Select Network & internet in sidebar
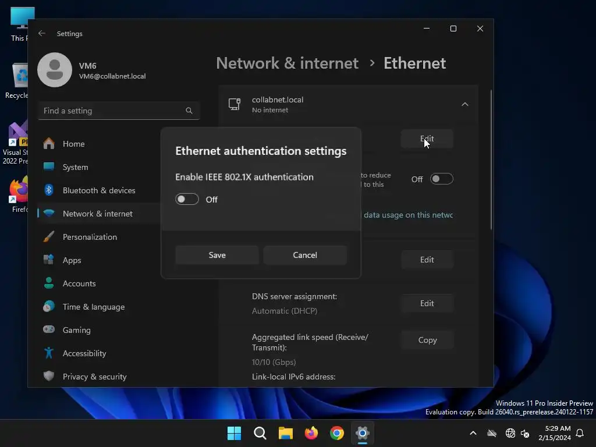The image size is (596, 447). [99, 214]
